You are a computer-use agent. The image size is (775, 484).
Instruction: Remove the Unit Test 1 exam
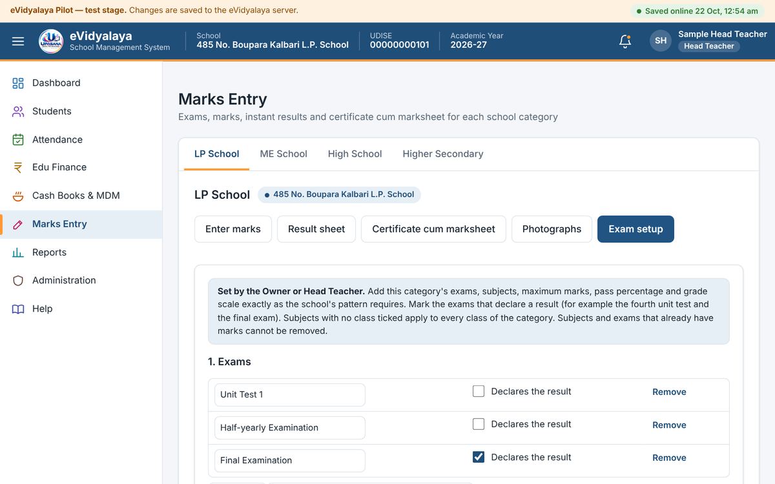tap(669, 392)
